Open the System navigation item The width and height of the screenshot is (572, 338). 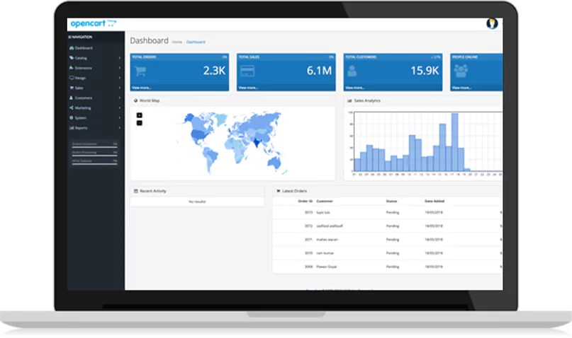(81, 118)
